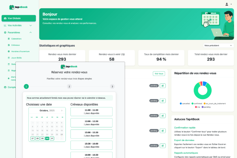Click step 2 in the booking stepper

click(x=69, y=87)
